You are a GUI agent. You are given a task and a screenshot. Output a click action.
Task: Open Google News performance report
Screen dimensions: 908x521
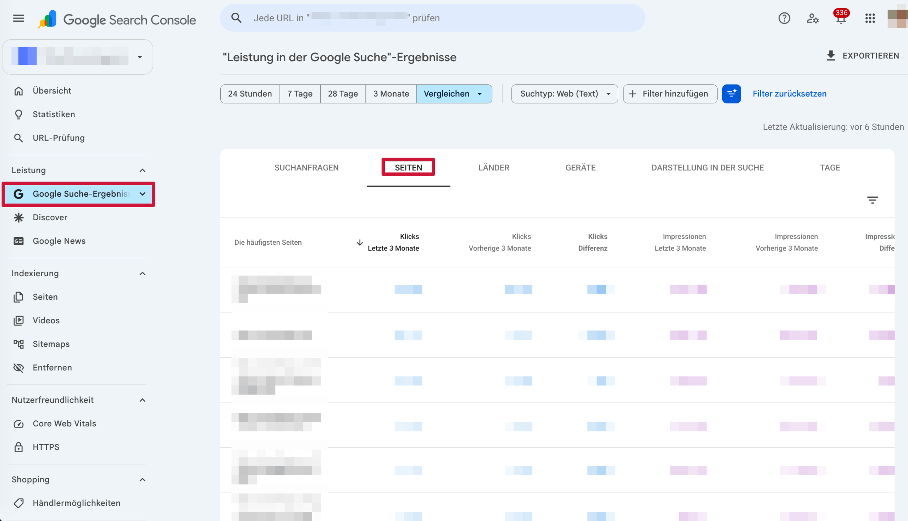coord(59,241)
